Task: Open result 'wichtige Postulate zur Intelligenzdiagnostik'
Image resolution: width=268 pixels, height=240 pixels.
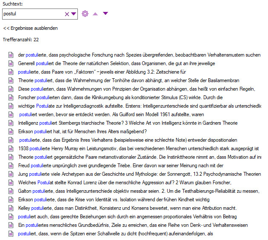Action: (140, 106)
